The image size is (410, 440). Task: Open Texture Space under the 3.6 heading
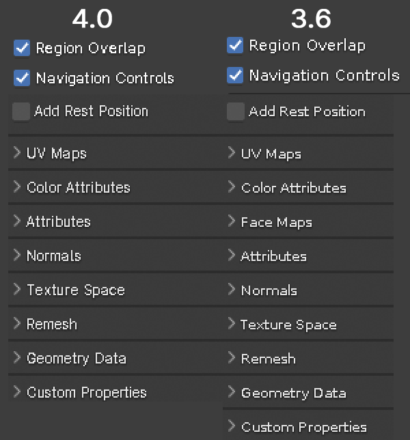pos(288,325)
